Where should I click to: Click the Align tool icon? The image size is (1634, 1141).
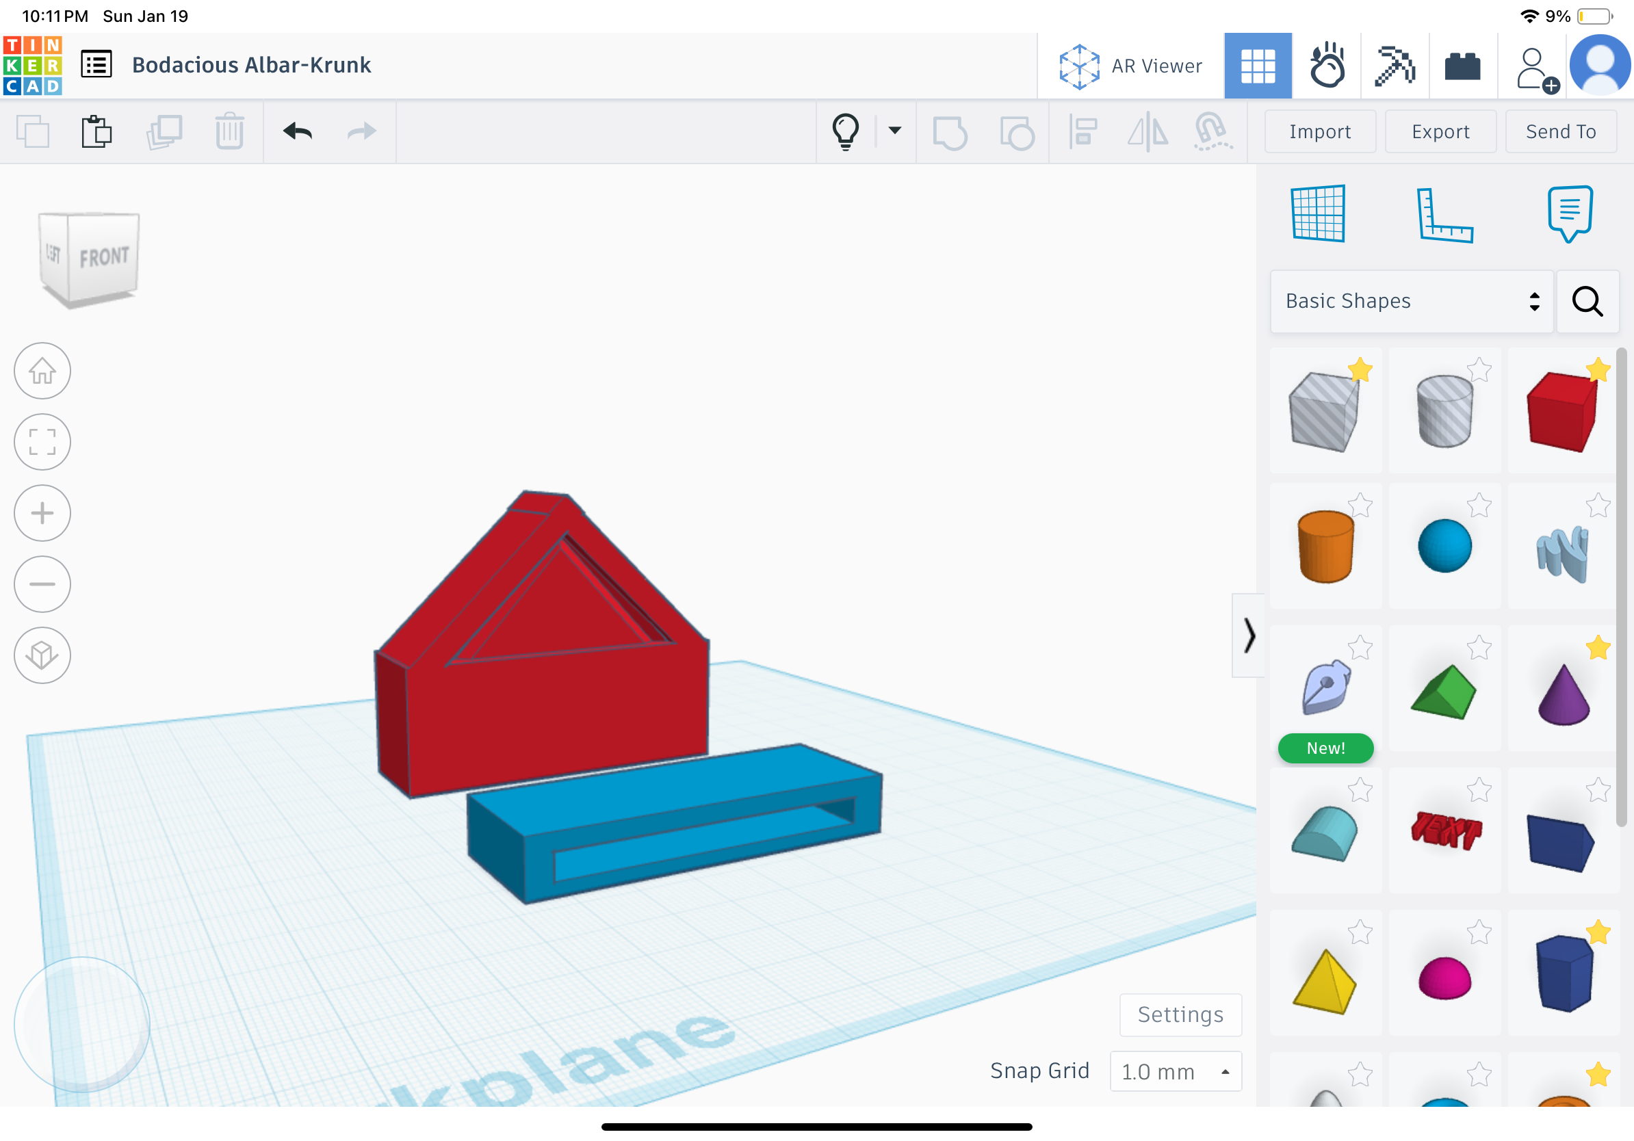pyautogui.click(x=1083, y=132)
